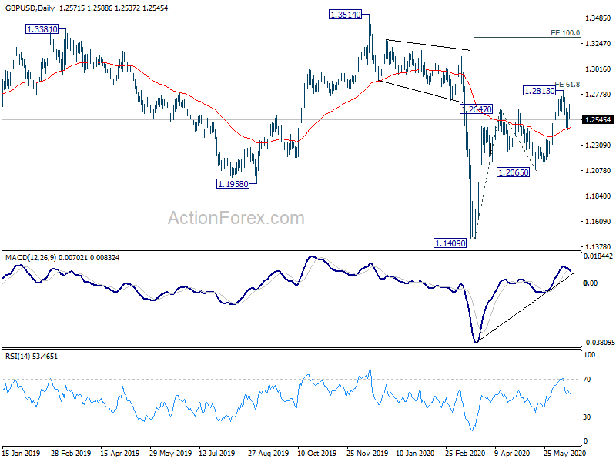Click the 15 Apr 2019 date label
Viewport: 616px width, 462px height.
click(x=120, y=454)
